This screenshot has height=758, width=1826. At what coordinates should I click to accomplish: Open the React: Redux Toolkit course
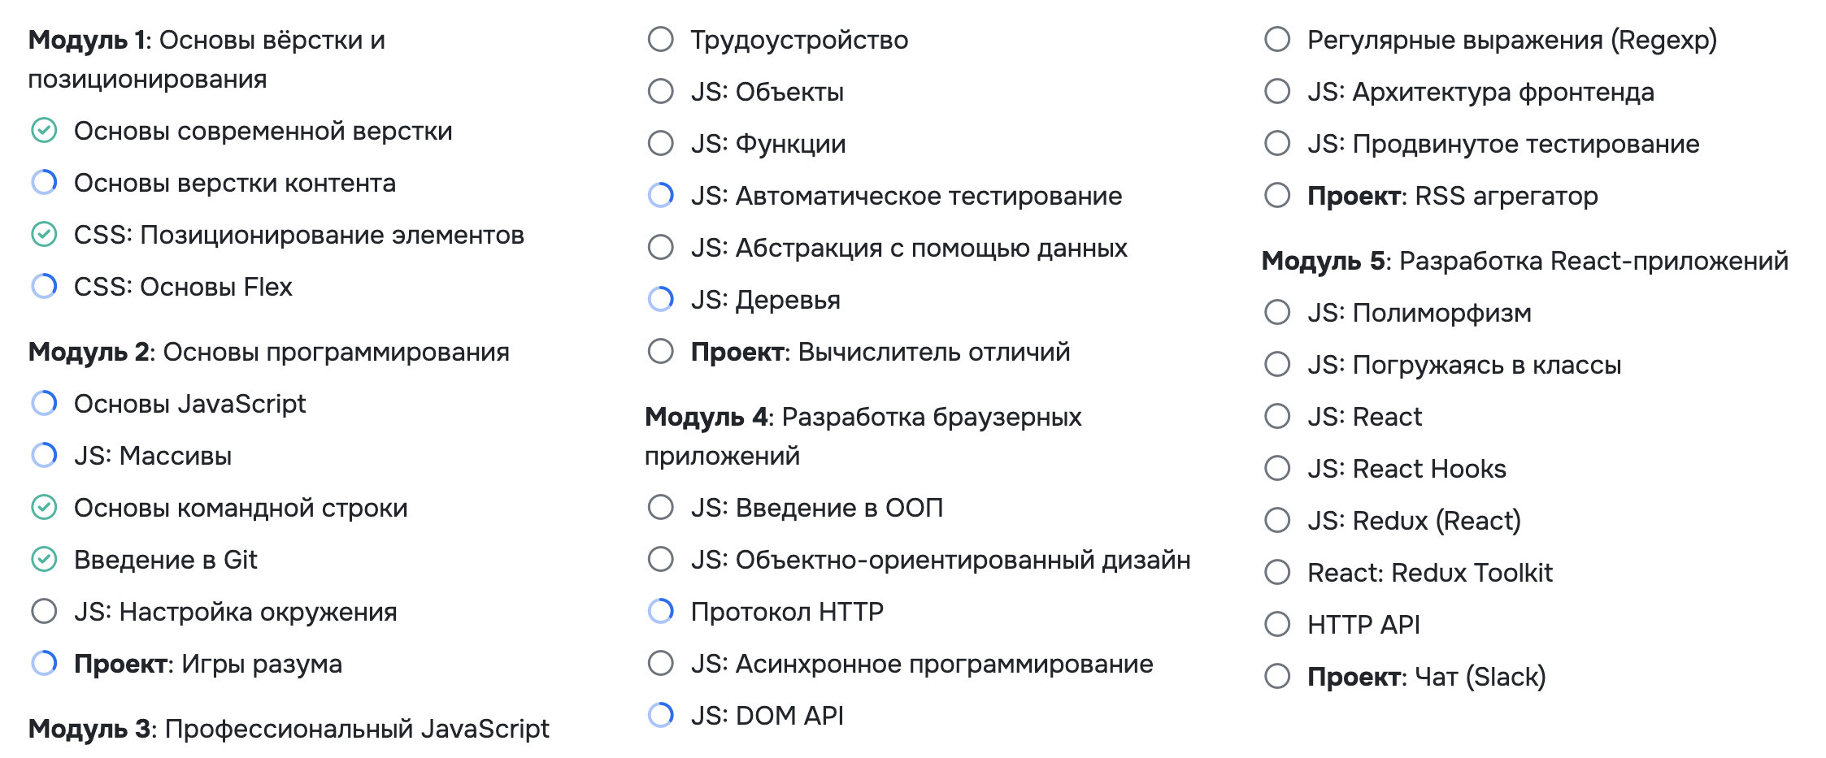click(x=1429, y=573)
